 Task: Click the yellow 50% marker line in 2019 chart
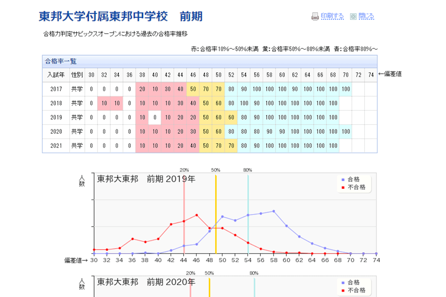point(216,214)
